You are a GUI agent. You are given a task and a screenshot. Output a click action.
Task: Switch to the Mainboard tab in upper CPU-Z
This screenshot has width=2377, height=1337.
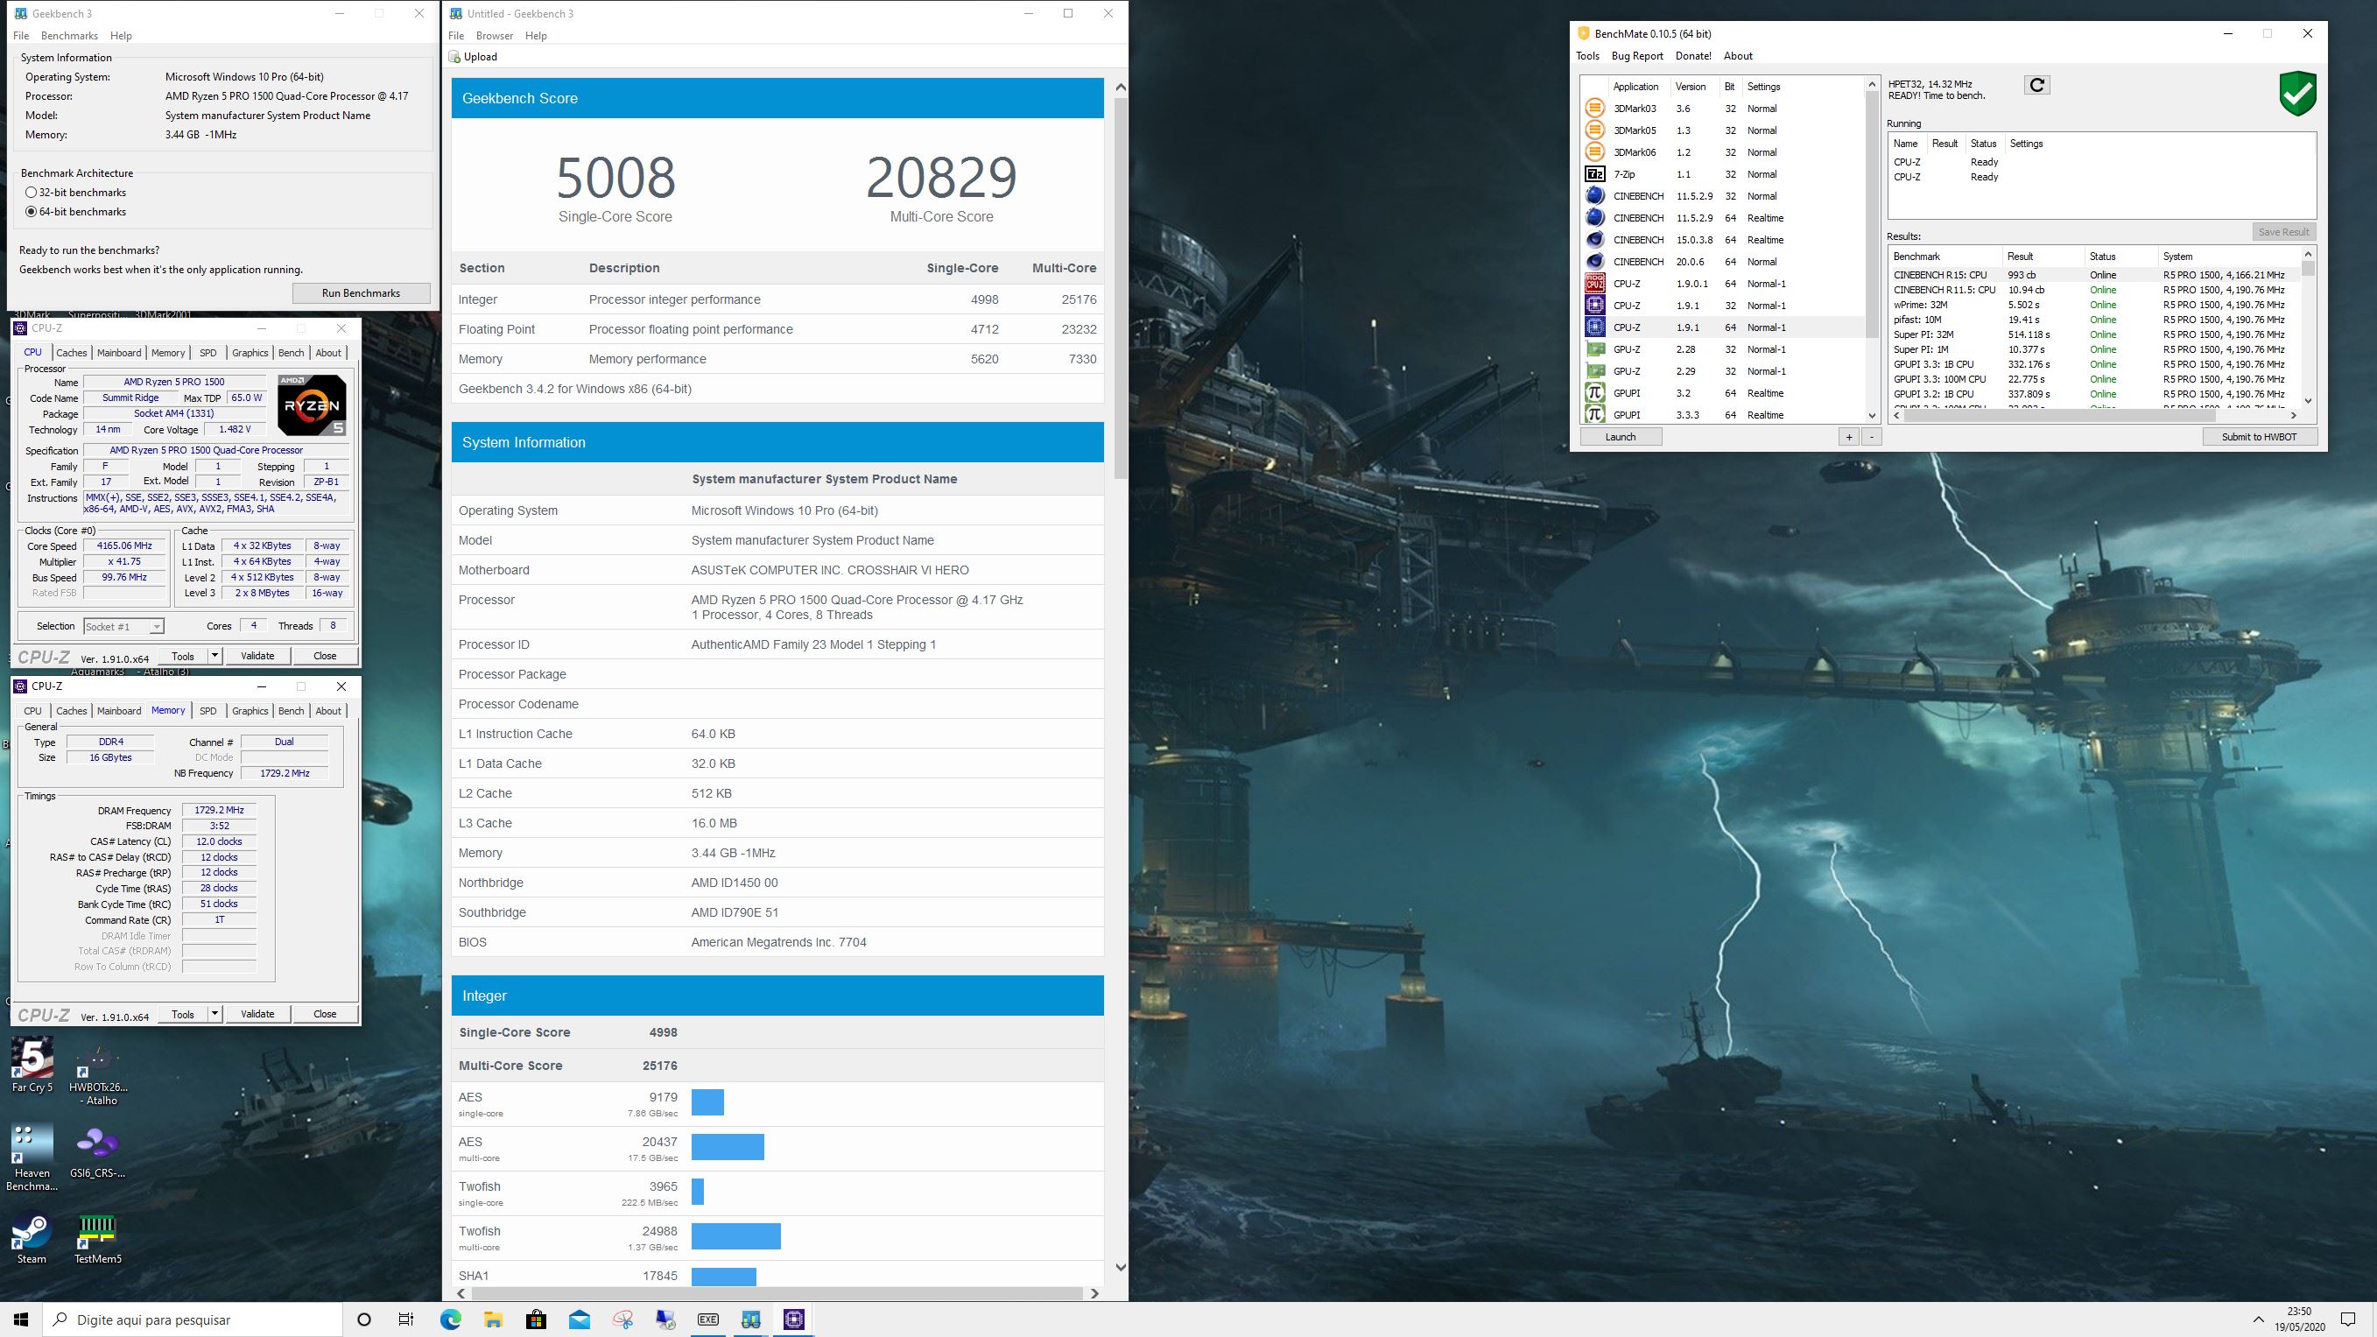click(x=119, y=353)
